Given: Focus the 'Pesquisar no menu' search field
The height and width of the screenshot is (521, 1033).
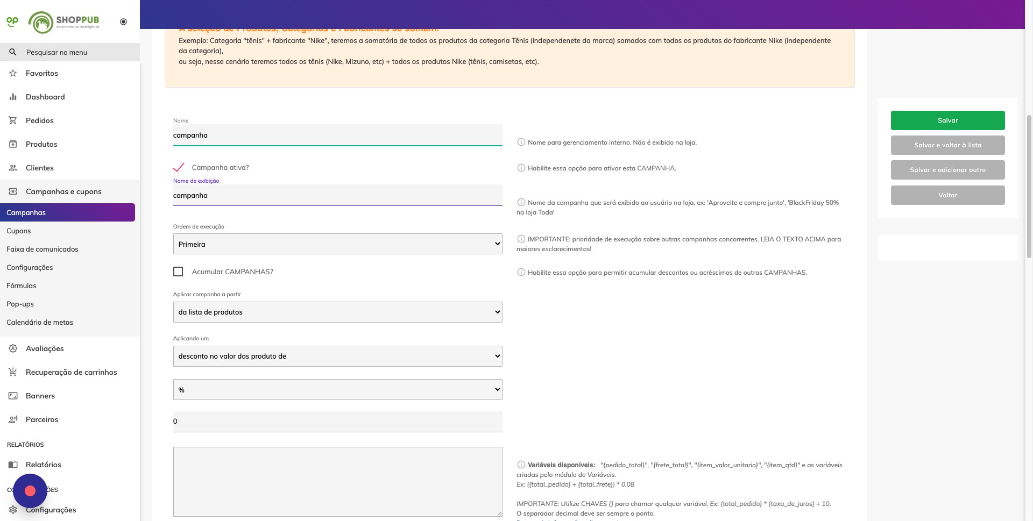Looking at the screenshot, I should [70, 52].
